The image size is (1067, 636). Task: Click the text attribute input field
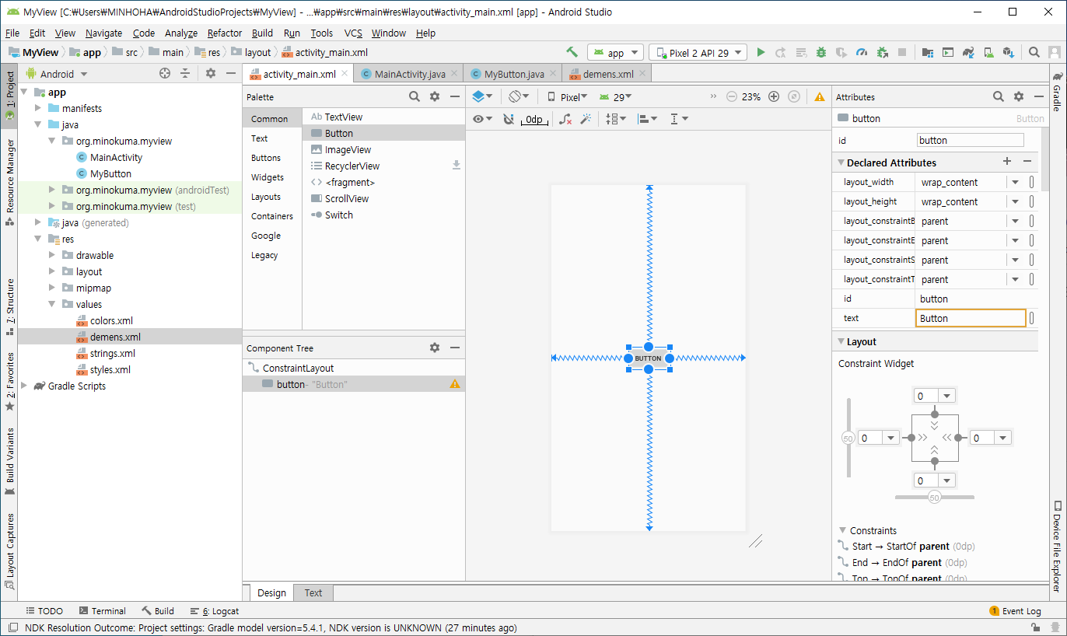coord(971,318)
